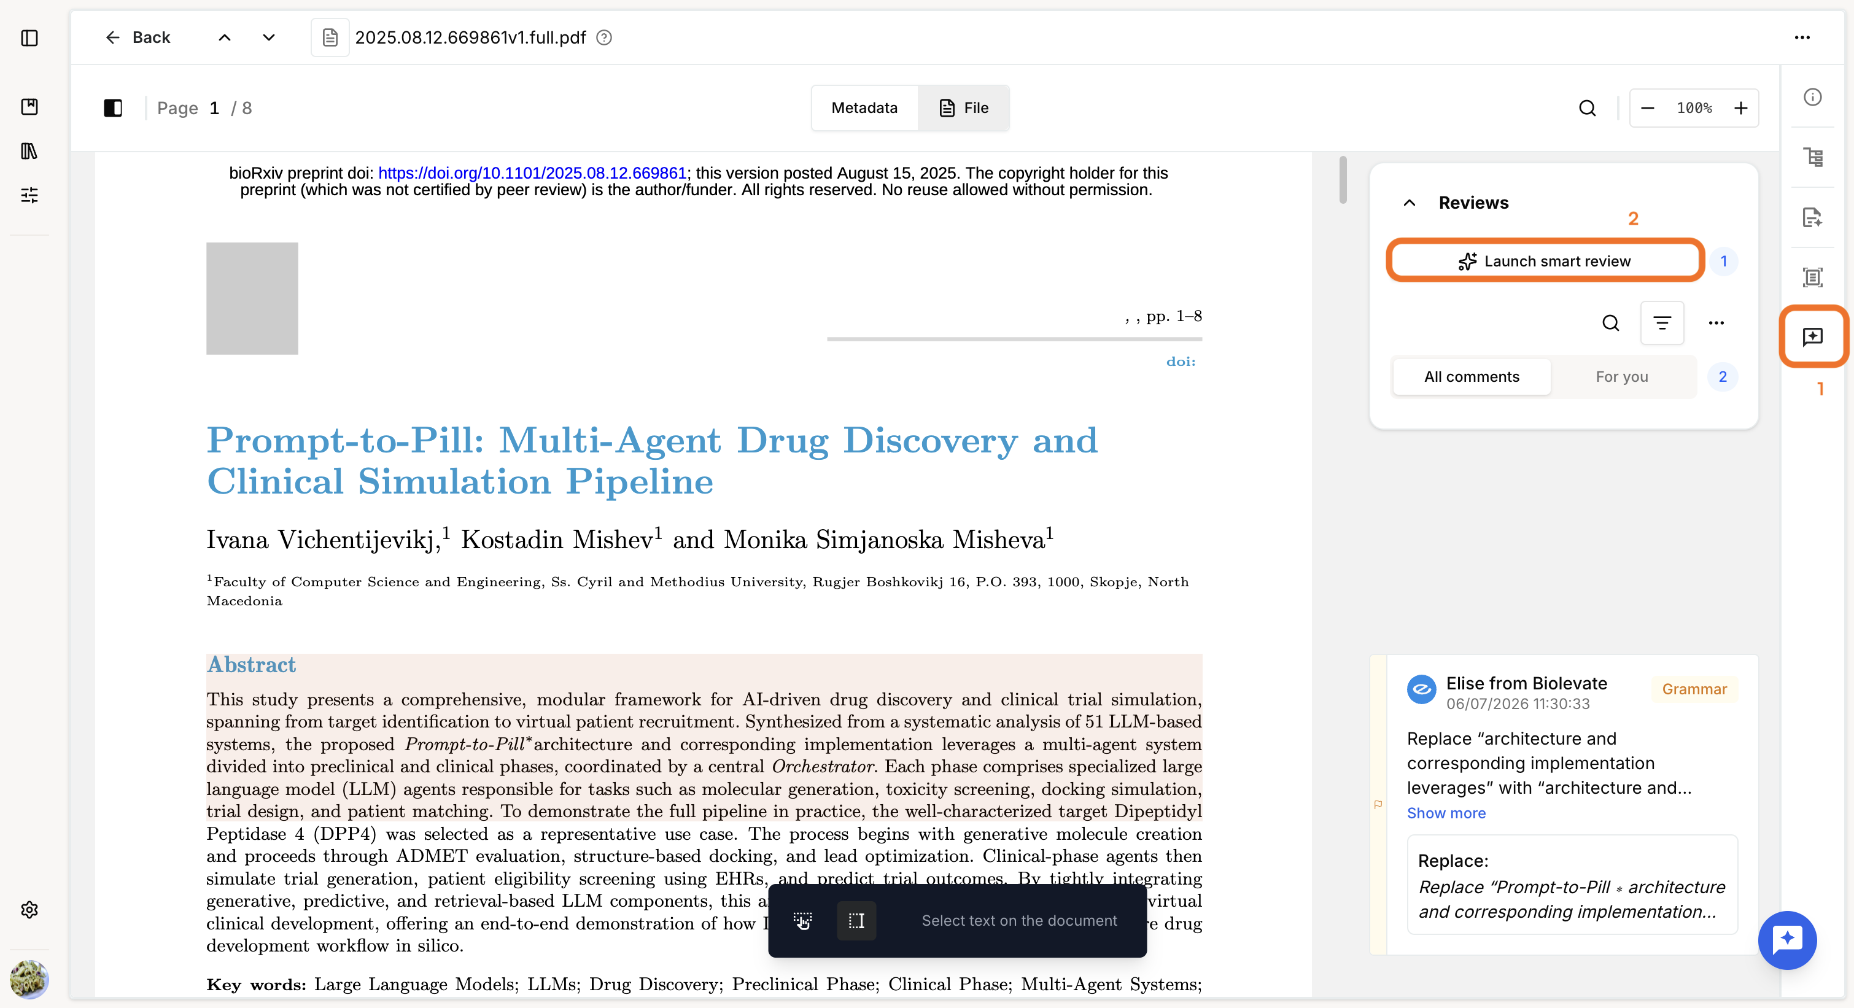Screen dimensions: 1854x1008
Task: Click the badge count 1 beside Launch smart review
Action: pyautogui.click(x=1723, y=261)
